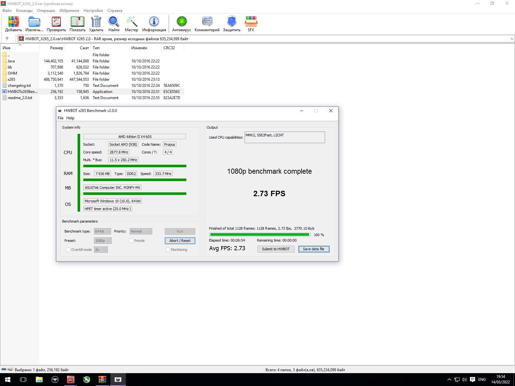Click the Извлечь (Extract) toolbar icon
The height and width of the screenshot is (386, 515).
click(34, 24)
